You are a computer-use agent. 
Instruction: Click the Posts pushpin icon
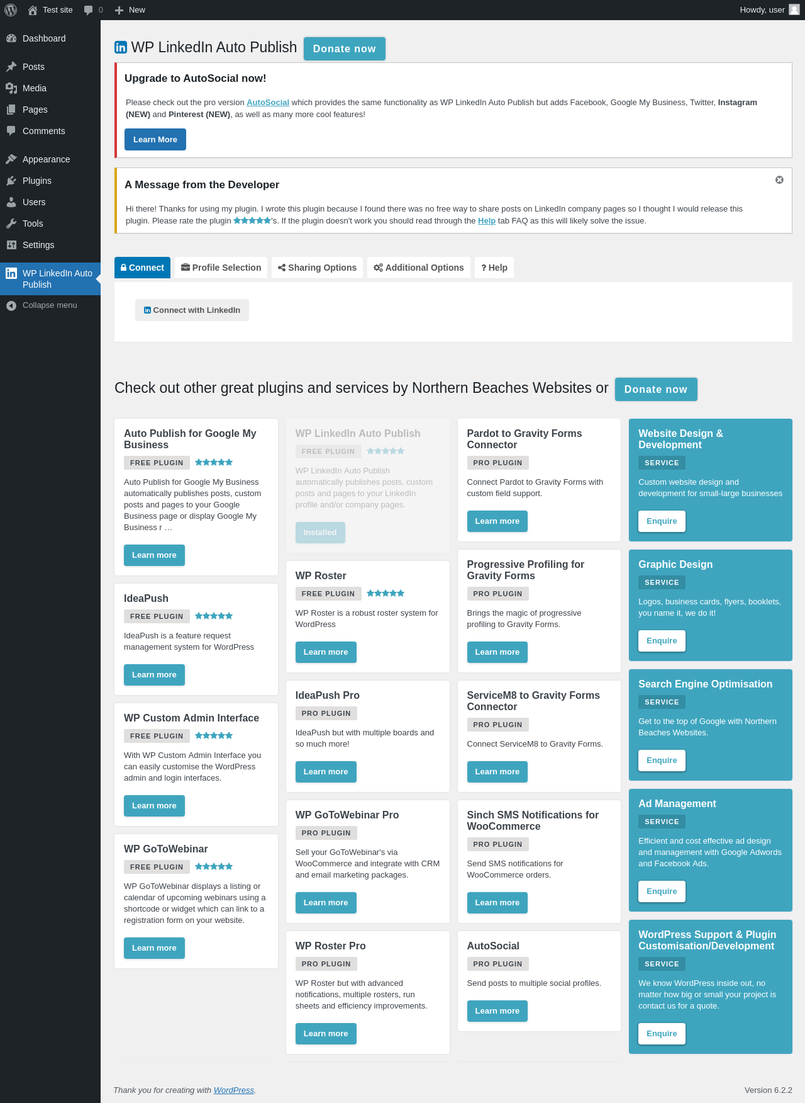tap(11, 67)
